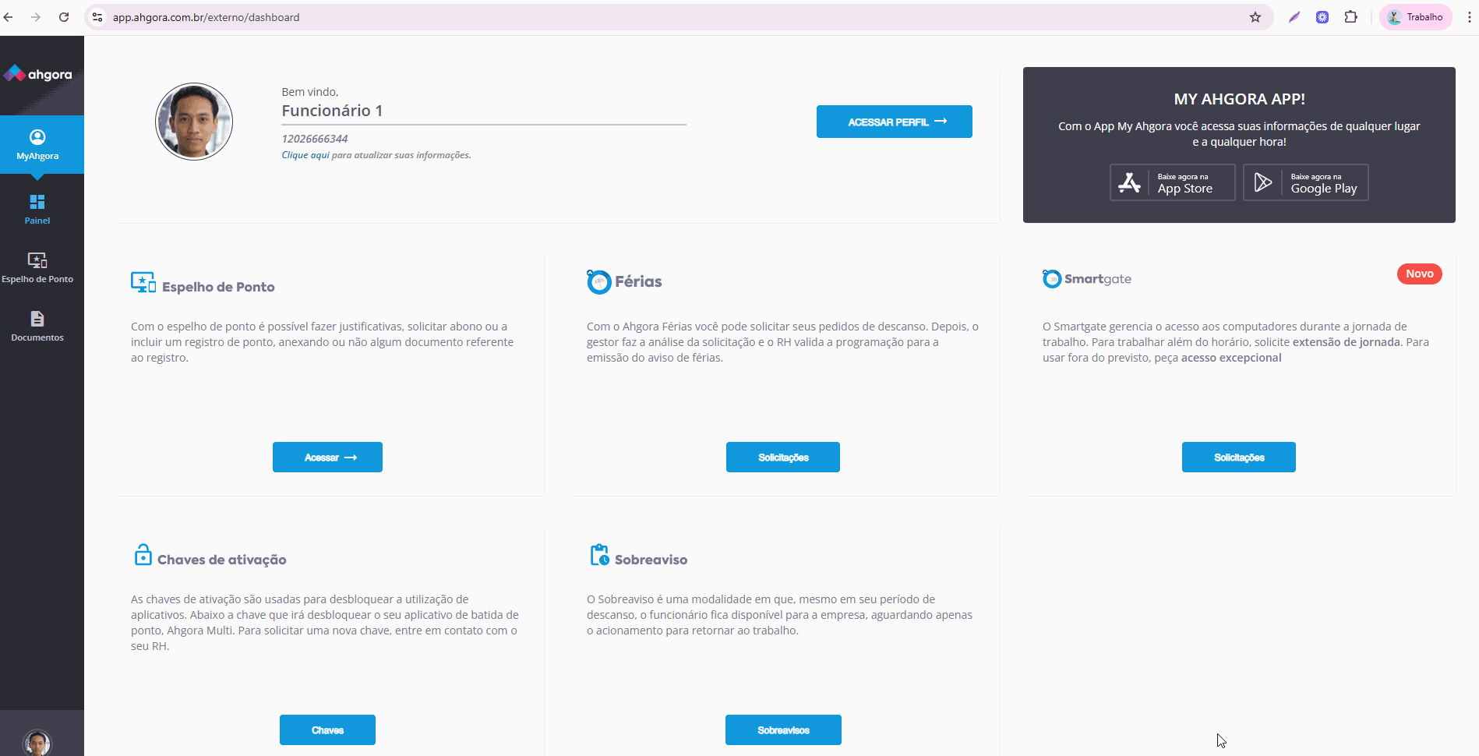Click the Espelho de Ponto card title
Image resolution: width=1479 pixels, height=756 pixels.
coord(218,287)
